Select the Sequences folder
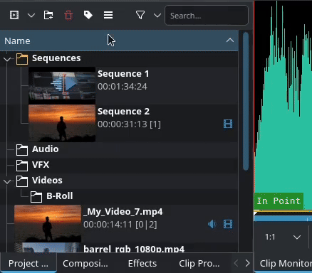 (119, 58)
